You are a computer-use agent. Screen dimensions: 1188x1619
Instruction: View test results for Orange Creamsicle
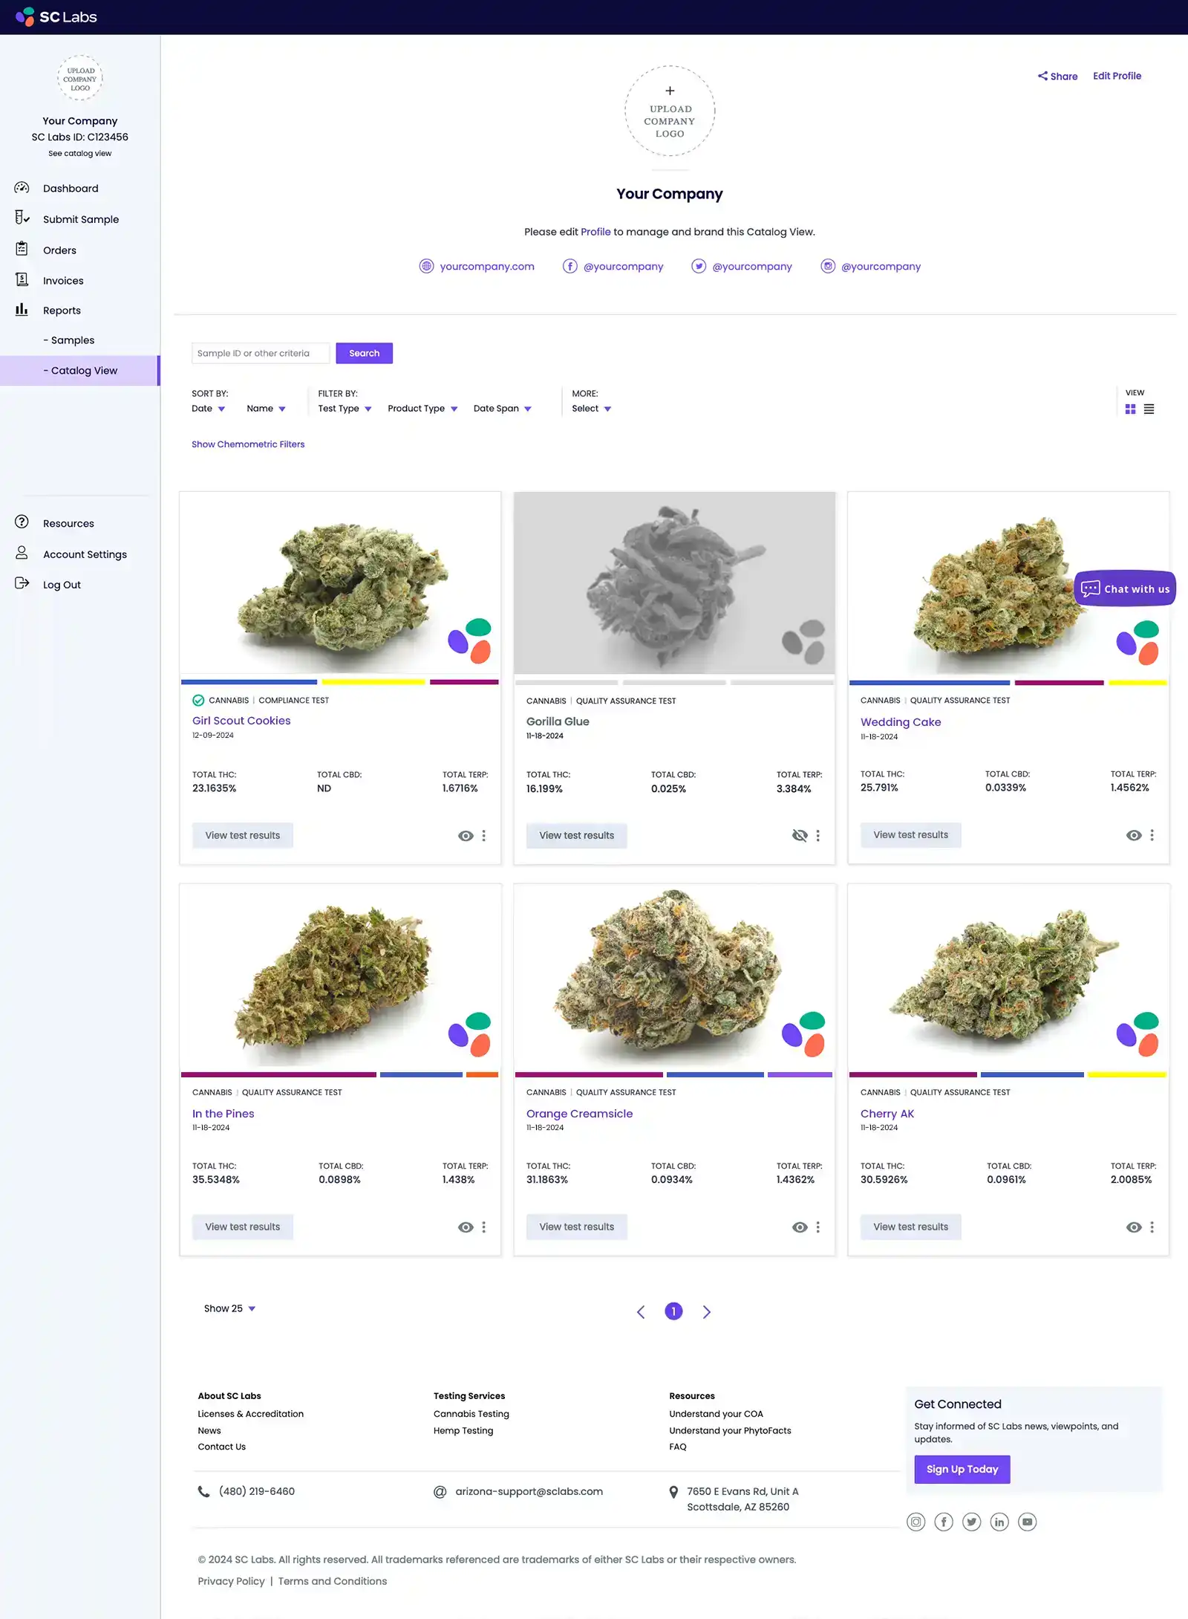[x=576, y=1227]
